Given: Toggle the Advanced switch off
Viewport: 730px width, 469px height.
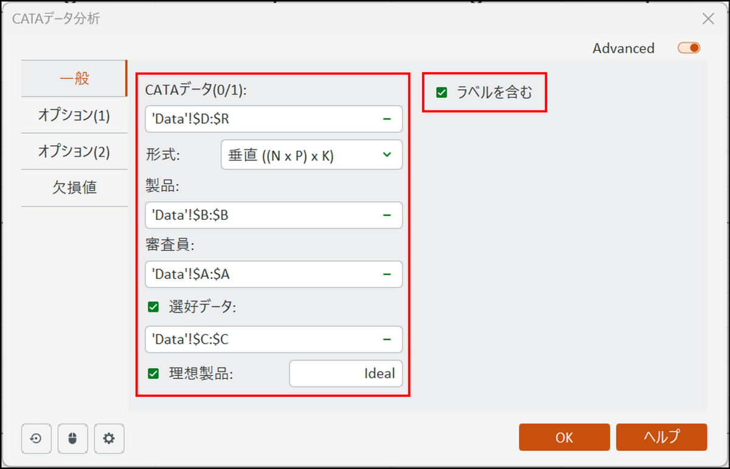Looking at the screenshot, I should pos(689,48).
